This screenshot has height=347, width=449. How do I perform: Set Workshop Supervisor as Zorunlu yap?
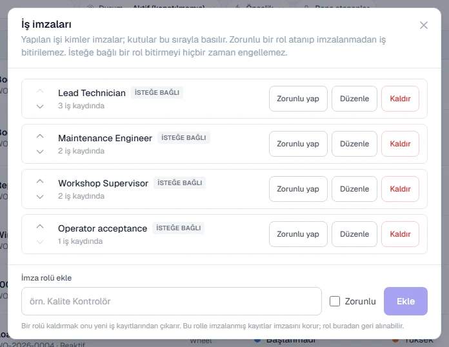tap(298, 189)
